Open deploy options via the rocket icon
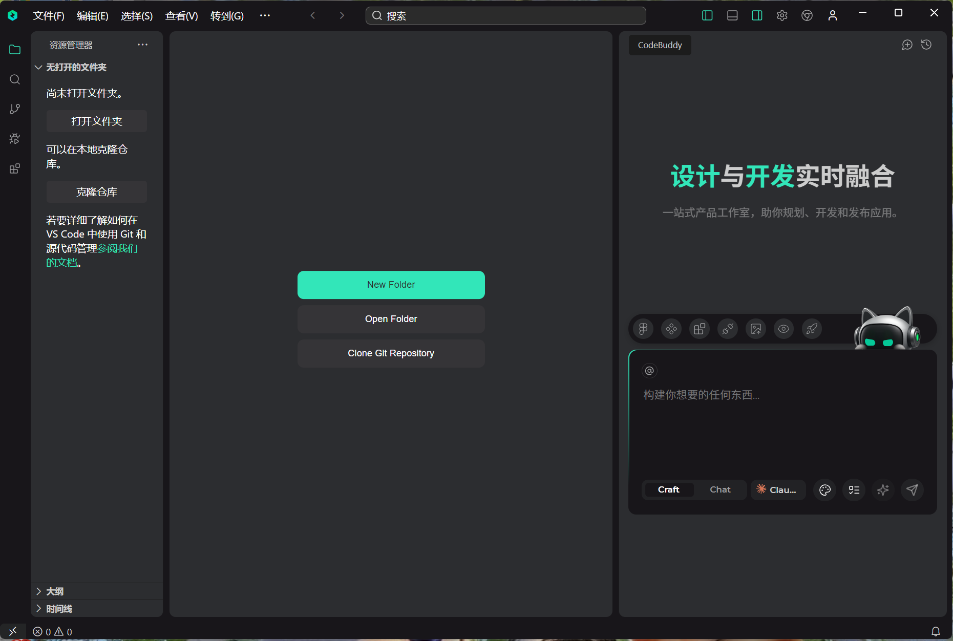This screenshot has width=953, height=641. tap(812, 329)
